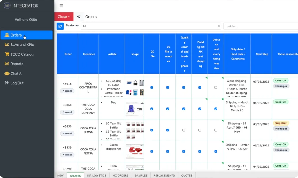Click the Article column header
Screen dimensions: 298x178
click(x=112, y=54)
